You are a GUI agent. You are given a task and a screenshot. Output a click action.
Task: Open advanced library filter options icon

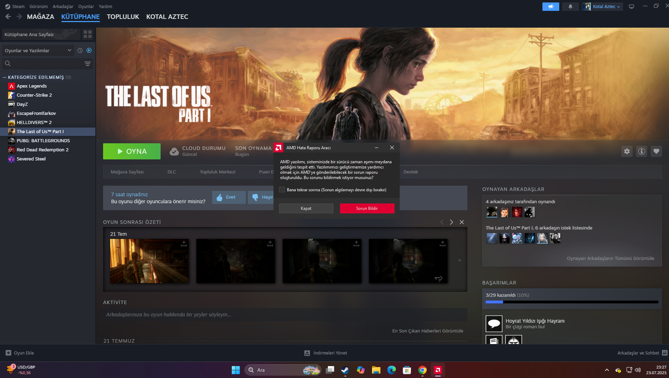click(88, 63)
